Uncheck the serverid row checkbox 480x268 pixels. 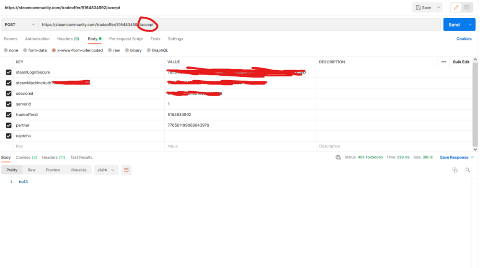pos(9,104)
